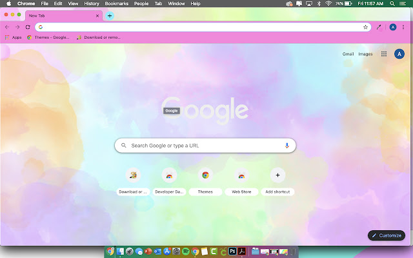Open the Chrome application menu
Image resolution: width=413 pixels, height=258 pixels.
coord(26,4)
